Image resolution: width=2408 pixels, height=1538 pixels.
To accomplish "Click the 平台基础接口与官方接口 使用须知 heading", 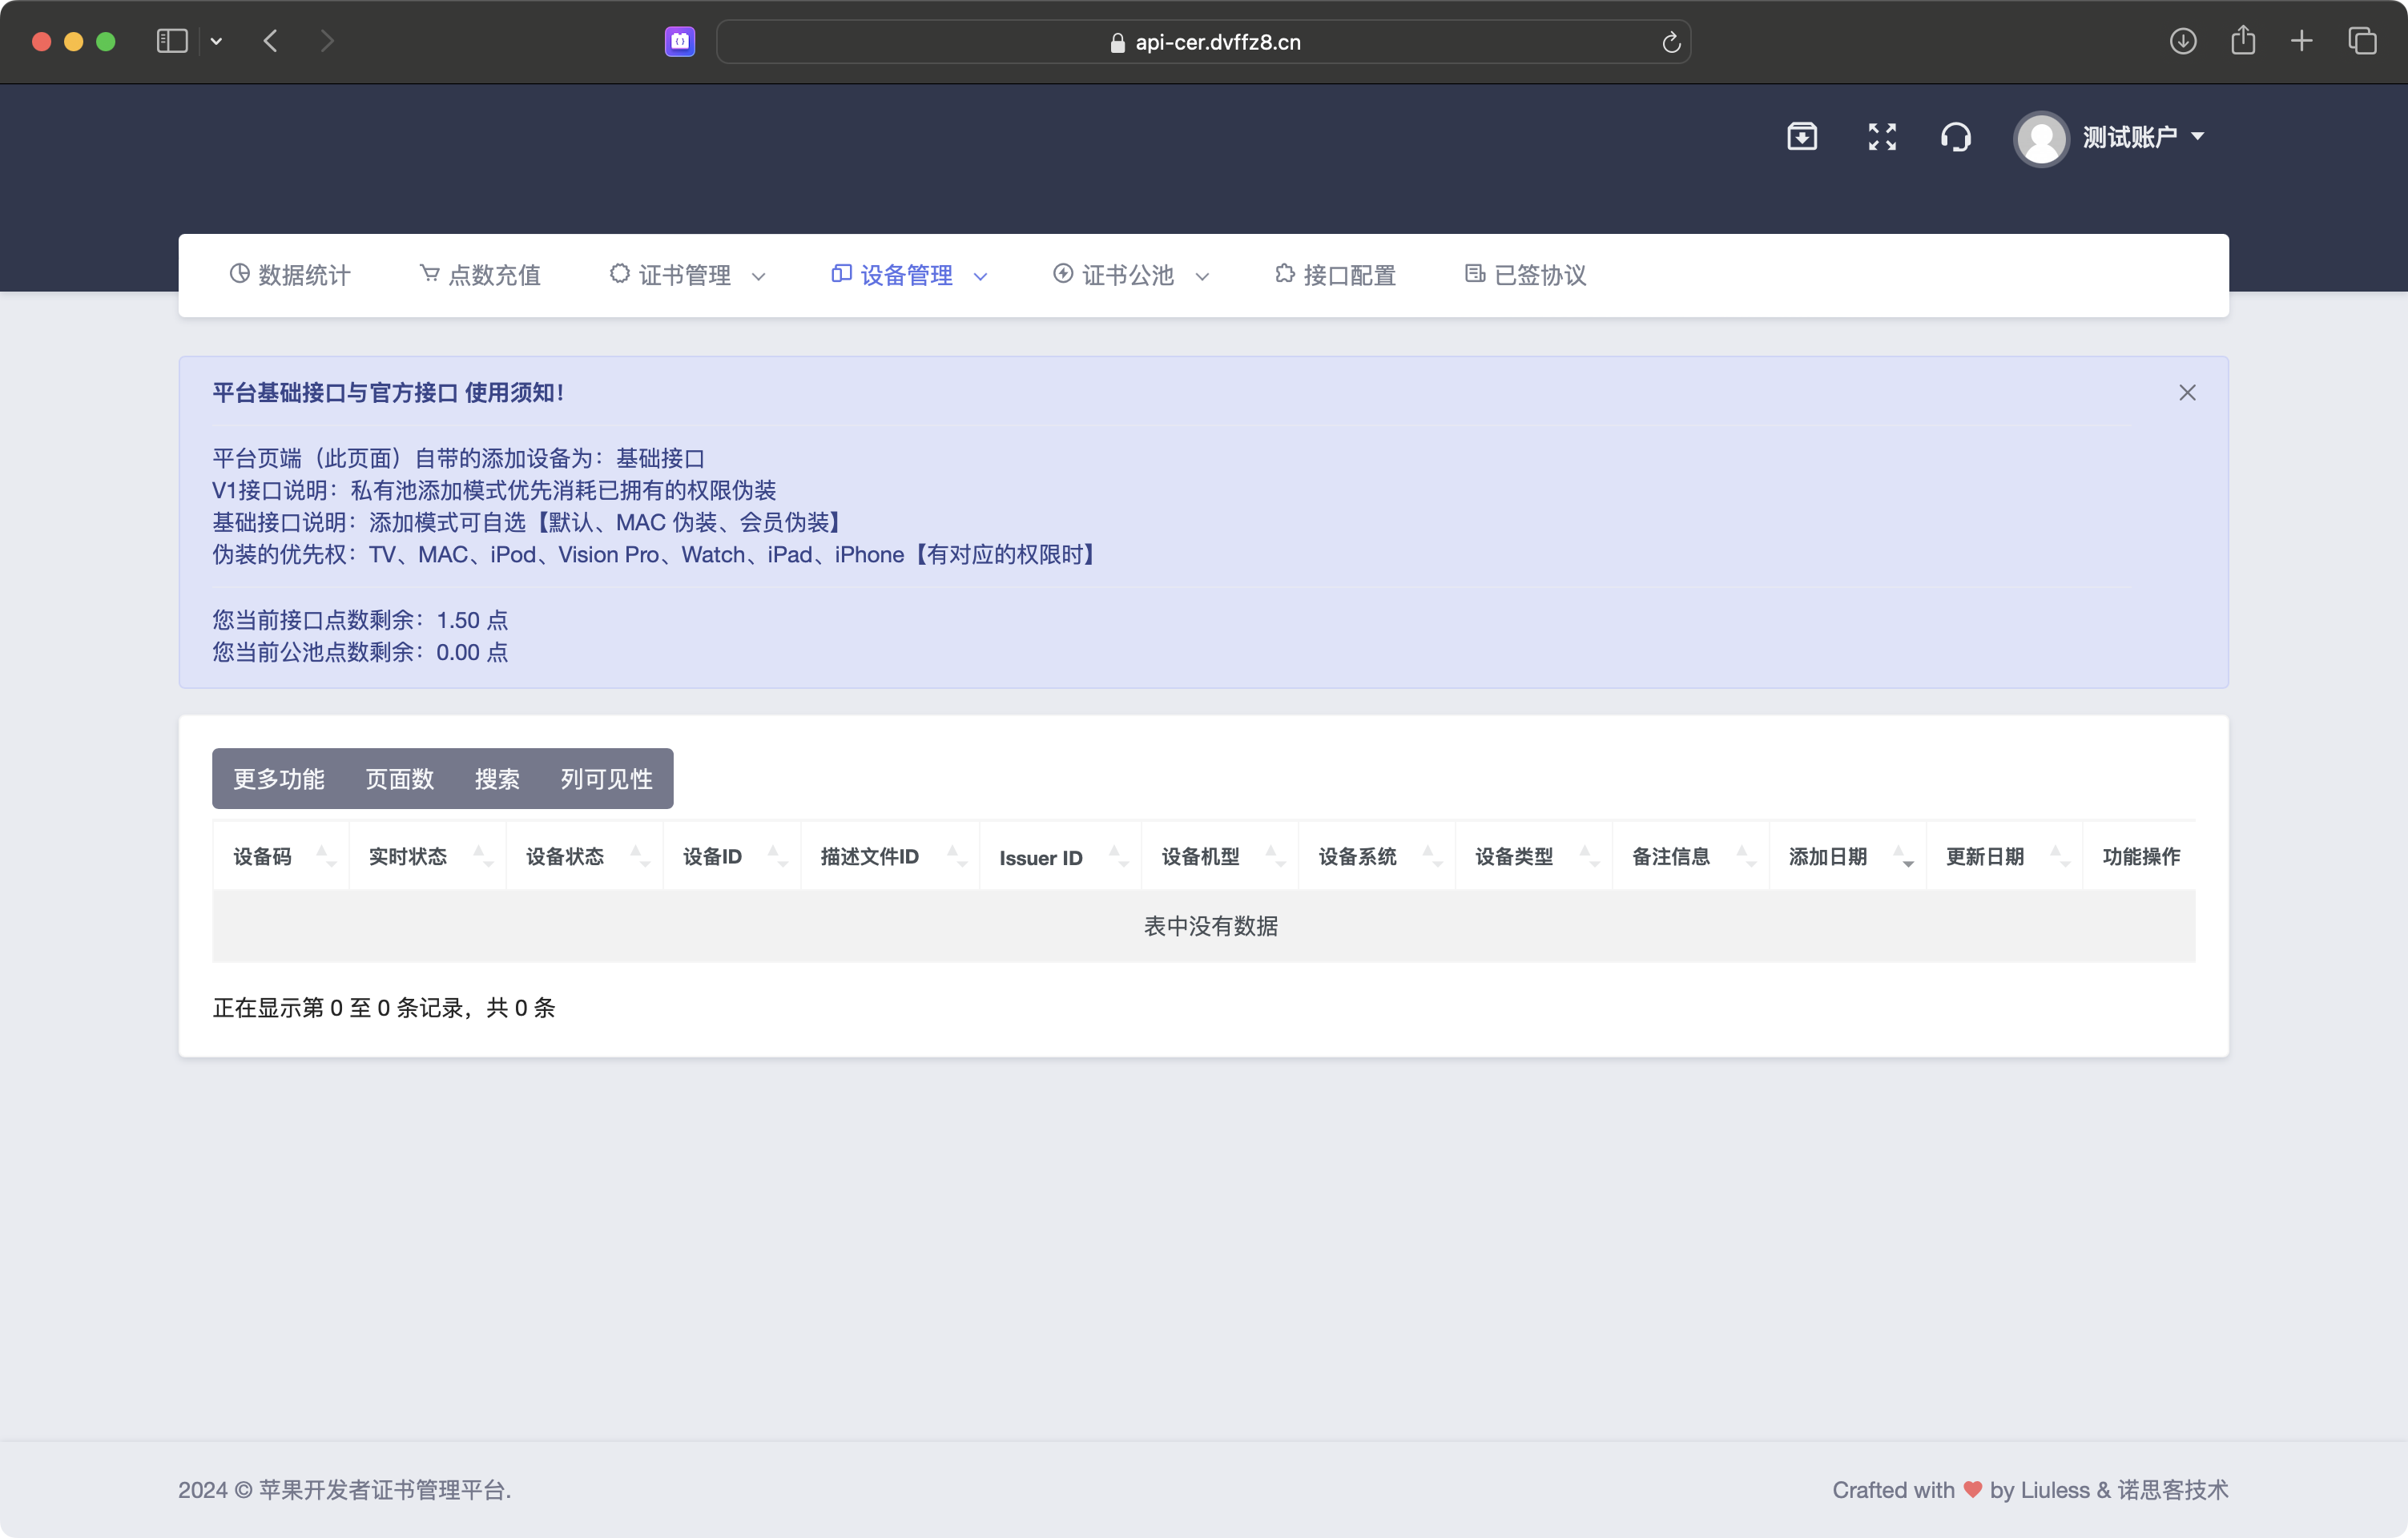I will click(388, 393).
